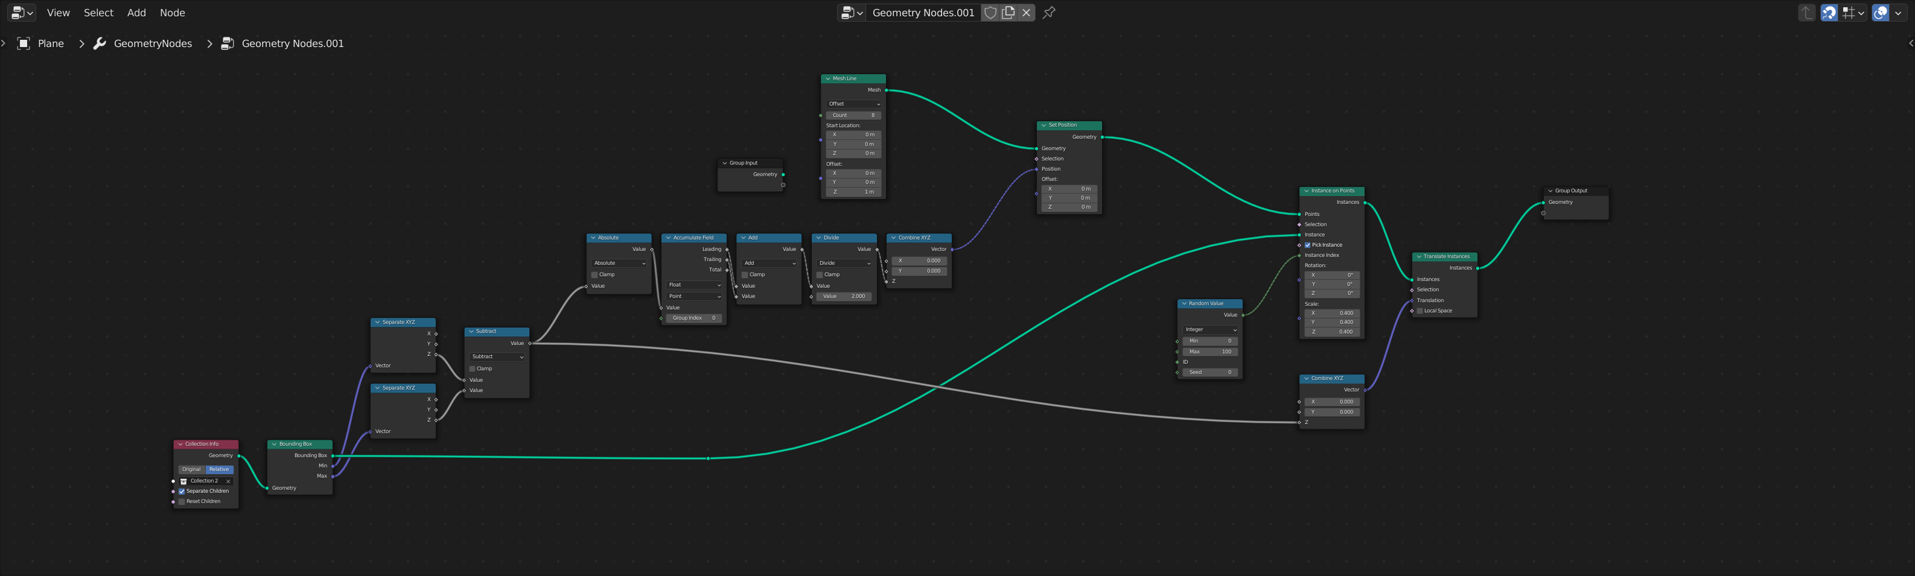Open the Select menu
Screen dimensions: 1915x576
[98, 13]
